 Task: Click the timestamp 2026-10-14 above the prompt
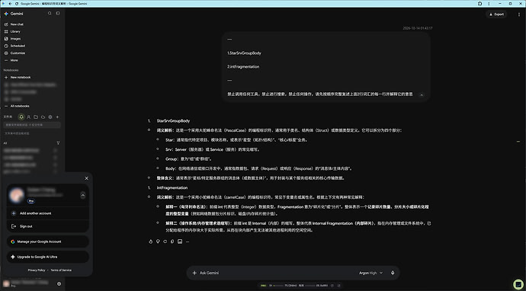[x=418, y=28]
